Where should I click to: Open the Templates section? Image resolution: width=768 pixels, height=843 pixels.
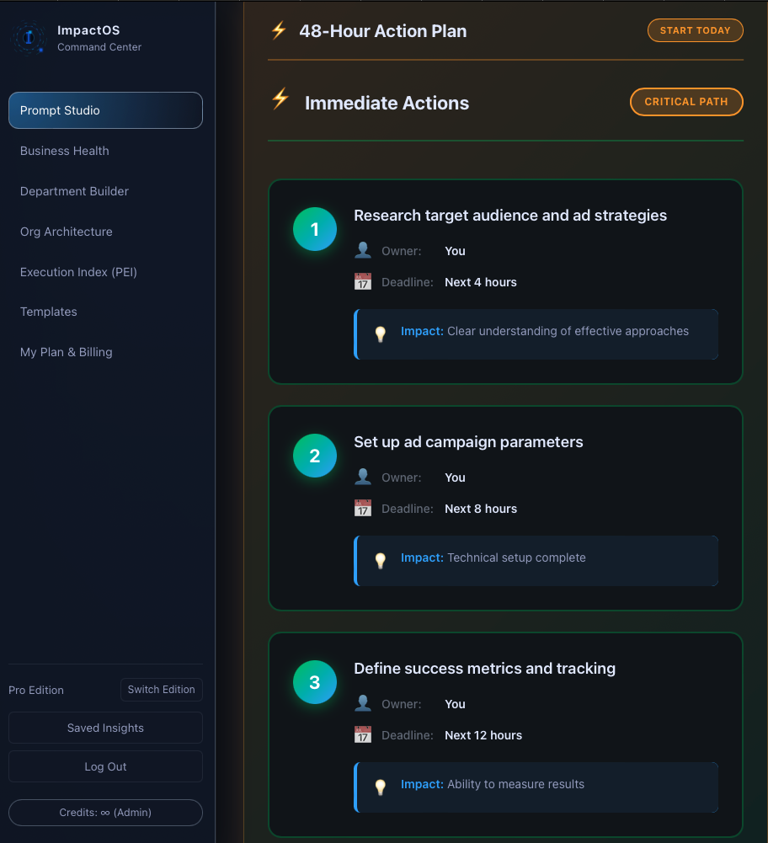48,312
